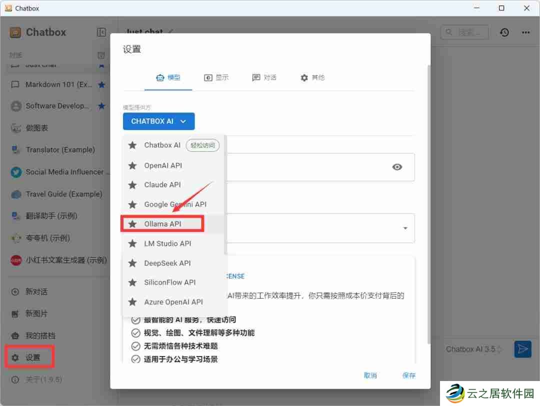Open the CHATBOX AI provider dropdown
Viewport: 540px width, 406px height.
click(158, 121)
